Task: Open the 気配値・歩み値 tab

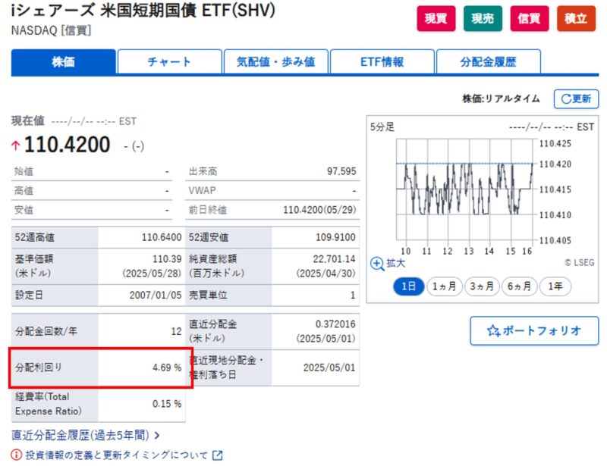Action: (x=275, y=62)
